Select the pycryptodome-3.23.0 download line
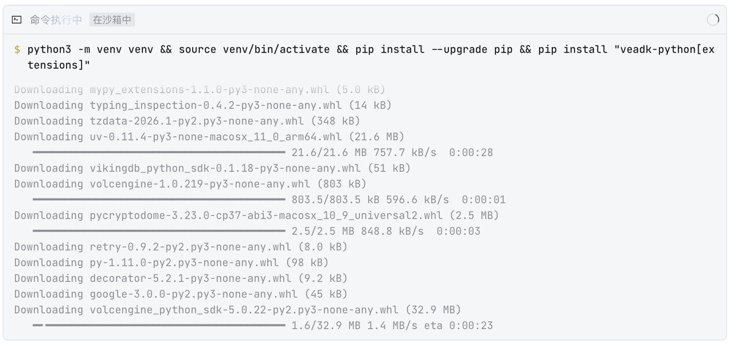Screen dimensions: 741x347 pyautogui.click(x=256, y=215)
